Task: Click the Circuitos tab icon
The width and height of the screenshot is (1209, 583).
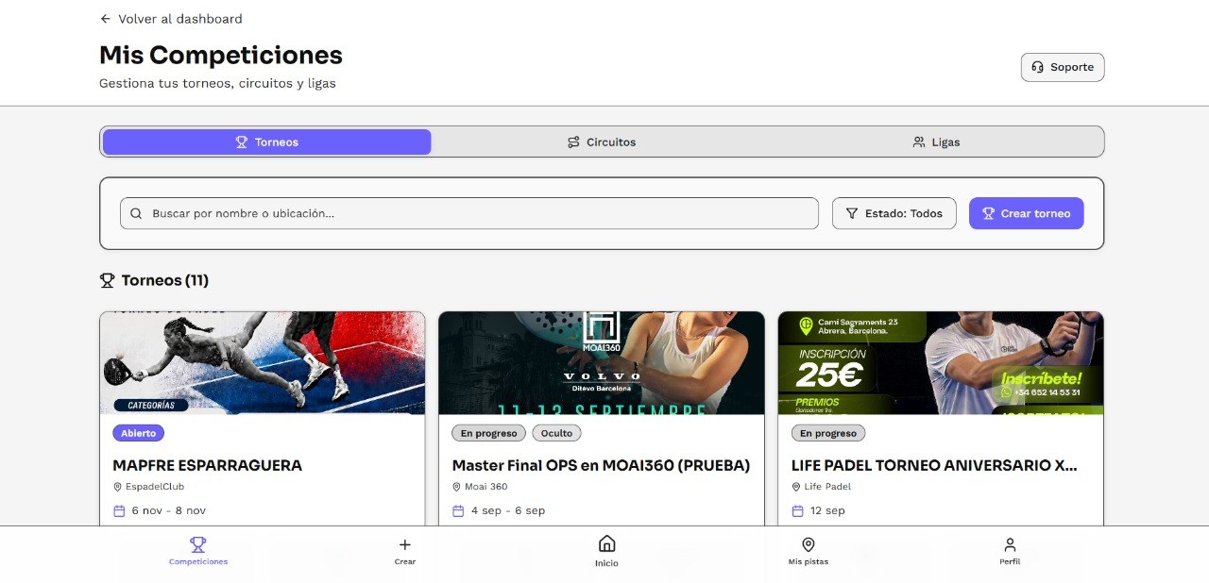Action: [x=573, y=142]
